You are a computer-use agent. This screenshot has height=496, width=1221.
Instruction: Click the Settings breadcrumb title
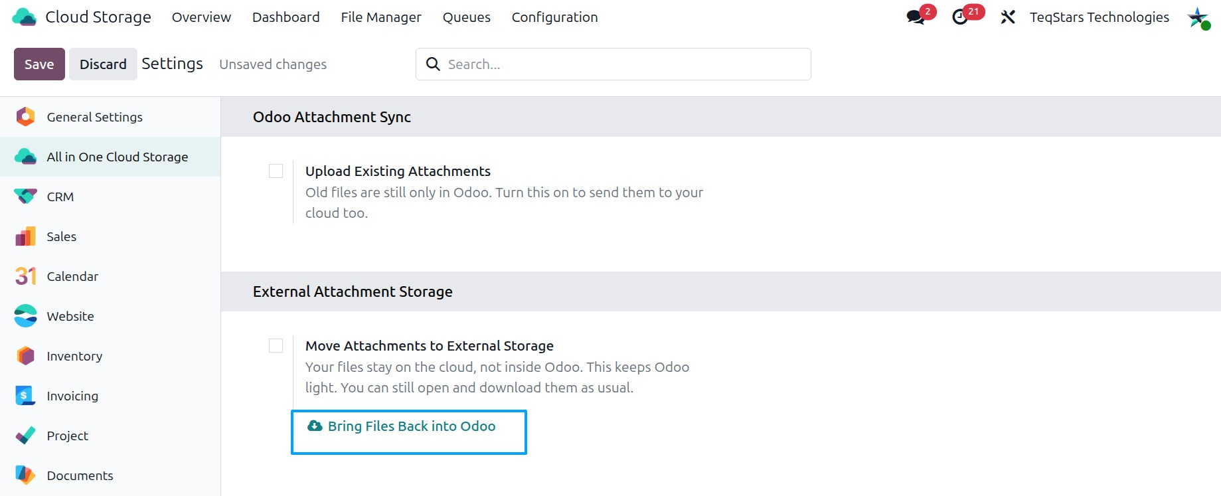(x=172, y=64)
